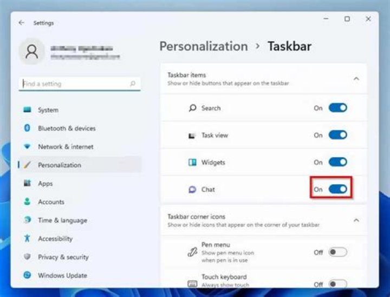Collapse the Taskbar items section chevron
This screenshot has height=297, width=390.
(x=356, y=79)
